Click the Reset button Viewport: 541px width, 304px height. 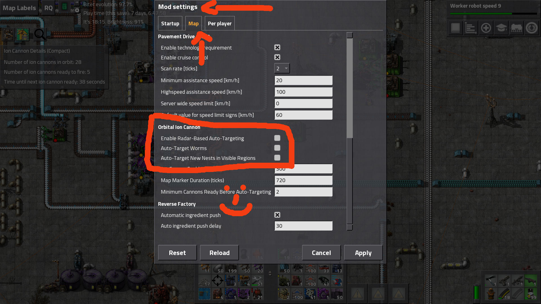click(x=177, y=252)
